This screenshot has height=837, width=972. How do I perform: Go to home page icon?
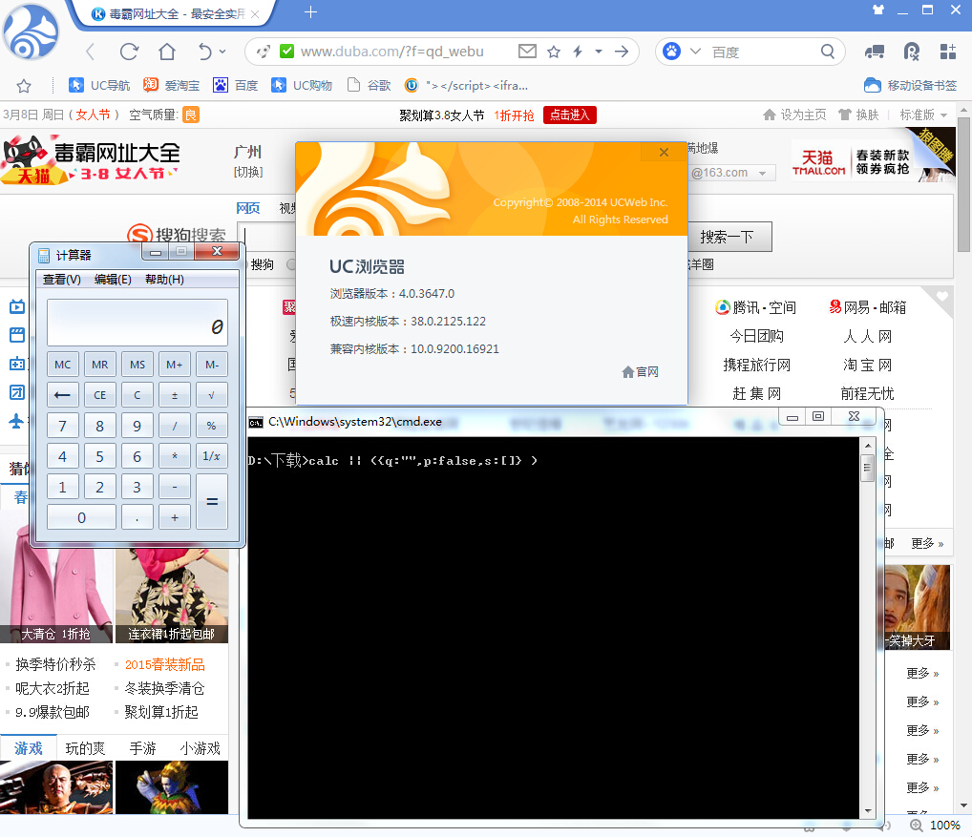[x=167, y=52]
